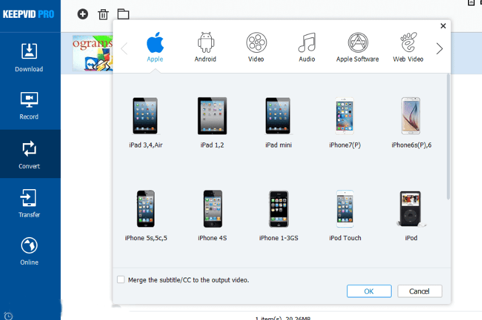This screenshot has width=482, height=320.
Task: Open the Record section in sidebar
Action: coord(29,106)
